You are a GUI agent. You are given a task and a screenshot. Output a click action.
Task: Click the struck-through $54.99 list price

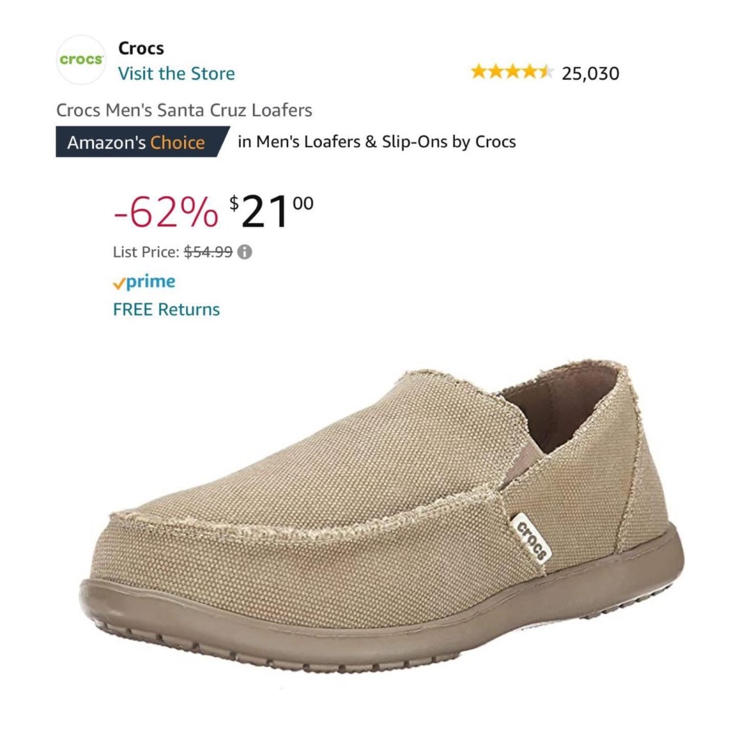point(208,252)
